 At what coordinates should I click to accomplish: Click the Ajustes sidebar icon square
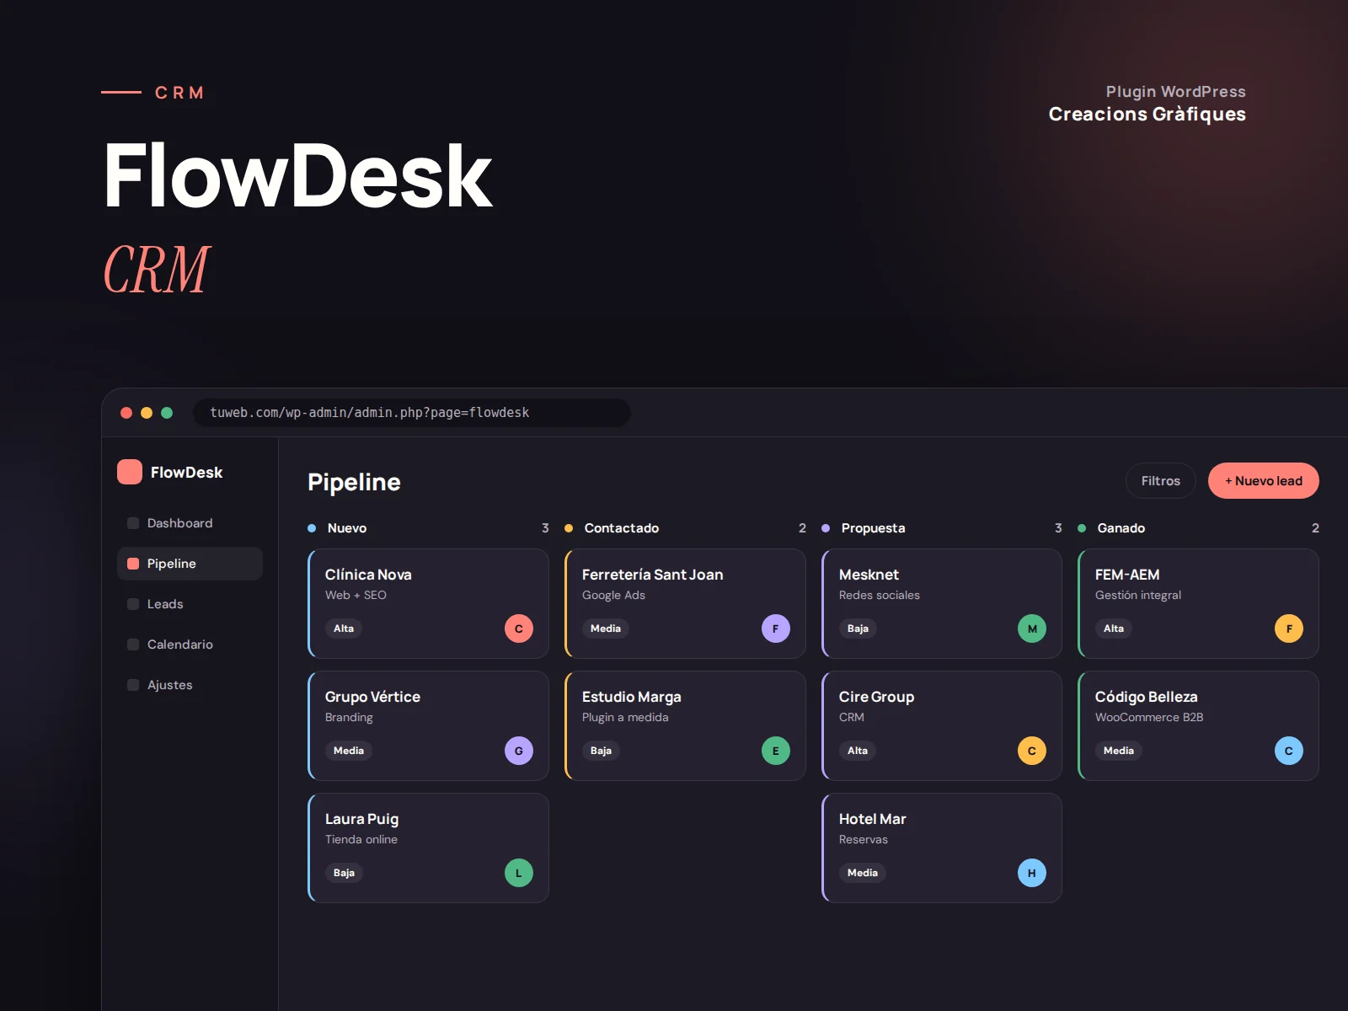click(133, 685)
